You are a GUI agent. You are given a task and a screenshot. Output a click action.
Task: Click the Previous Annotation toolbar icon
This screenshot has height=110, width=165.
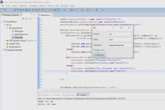pos(85,10)
